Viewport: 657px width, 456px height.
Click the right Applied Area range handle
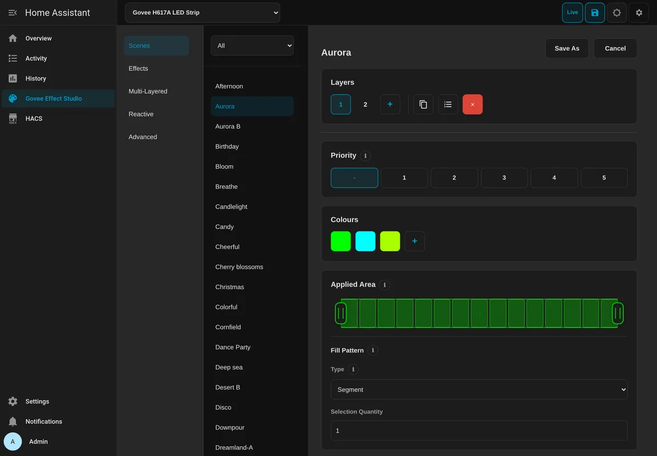(618, 313)
